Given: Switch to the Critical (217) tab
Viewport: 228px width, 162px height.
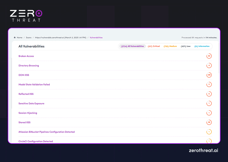Looking at the screenshot, I should coord(154,46).
